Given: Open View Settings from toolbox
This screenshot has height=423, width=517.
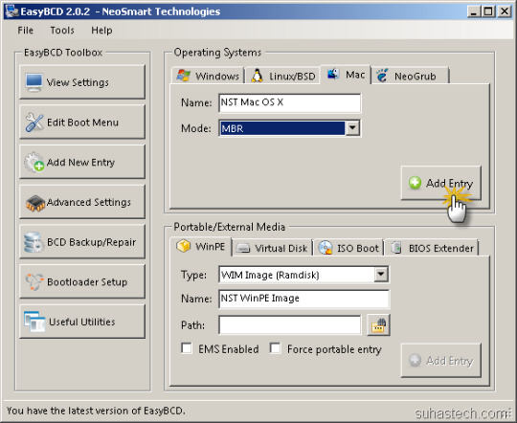Looking at the screenshot, I should point(82,82).
